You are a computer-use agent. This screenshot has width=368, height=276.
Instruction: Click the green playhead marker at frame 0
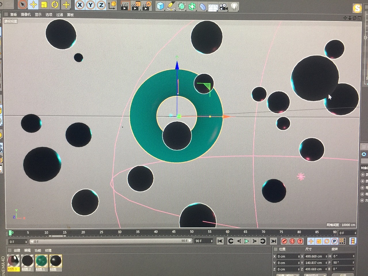coord(11,233)
